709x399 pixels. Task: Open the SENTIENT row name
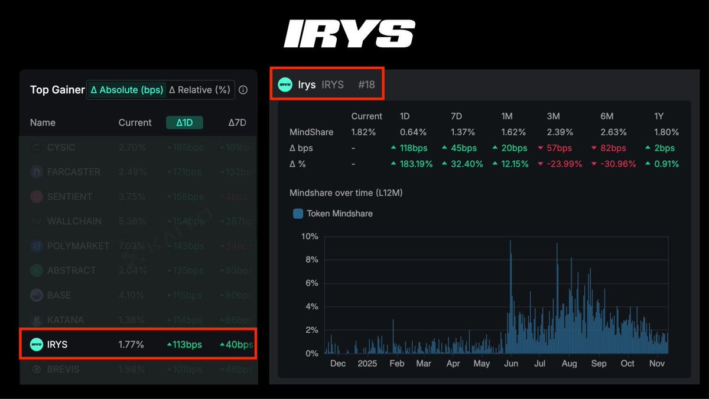(x=70, y=196)
